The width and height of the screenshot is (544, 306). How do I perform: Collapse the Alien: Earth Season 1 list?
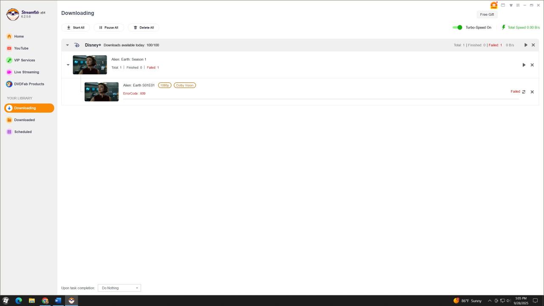[x=68, y=65]
